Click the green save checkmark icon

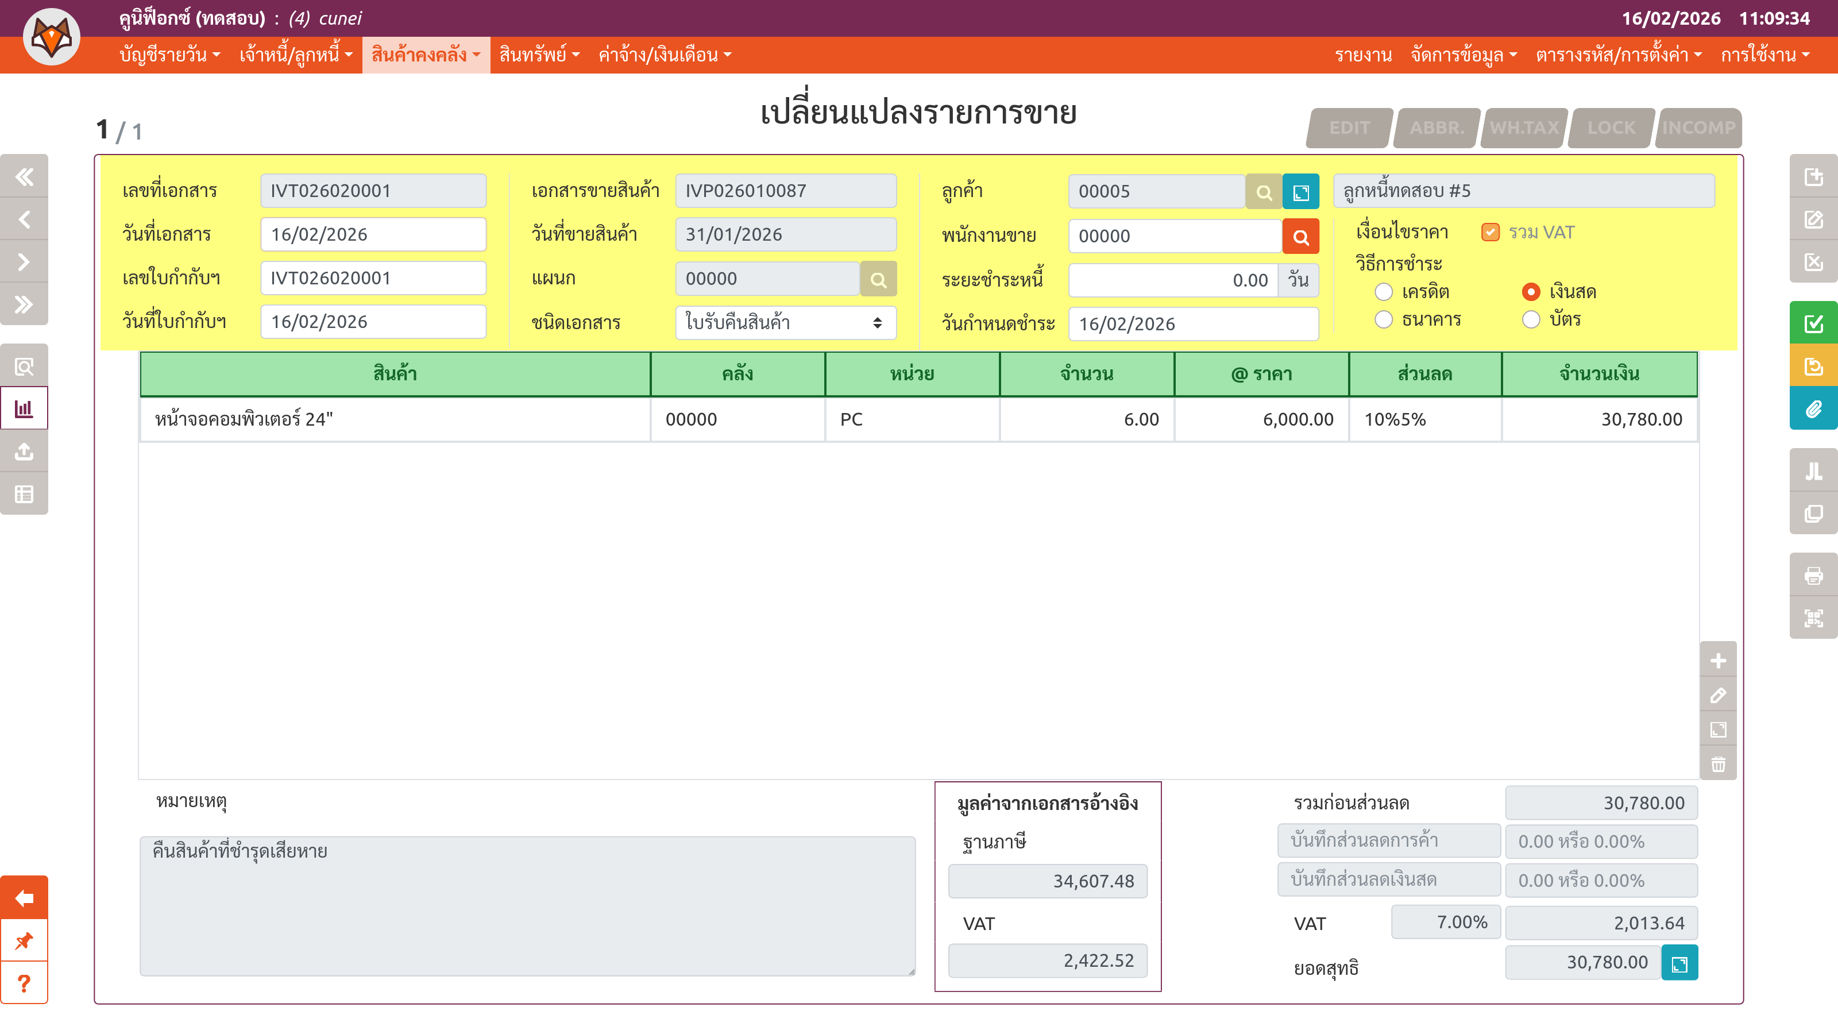(x=1813, y=323)
